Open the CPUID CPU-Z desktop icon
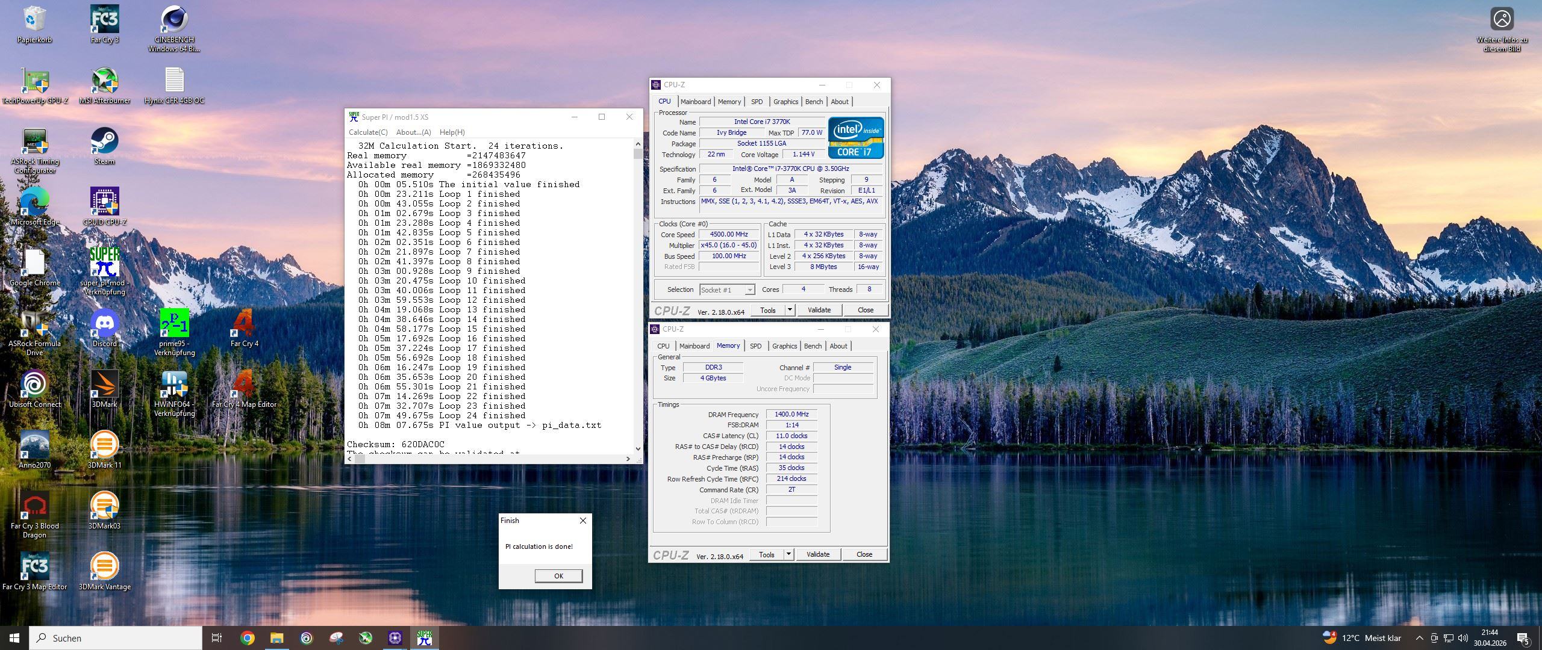Image resolution: width=1542 pixels, height=650 pixels. point(104,206)
